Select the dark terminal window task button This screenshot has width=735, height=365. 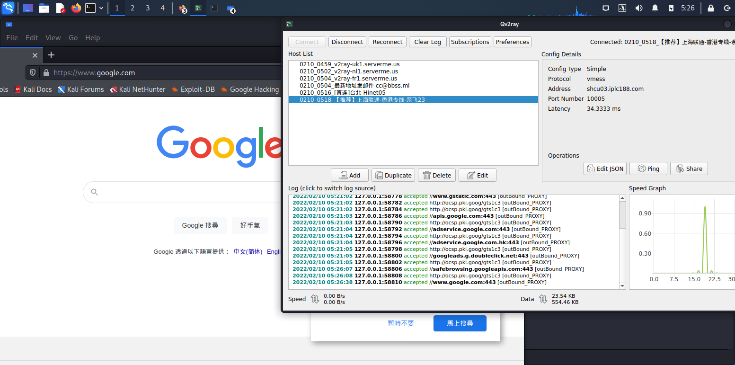(214, 8)
